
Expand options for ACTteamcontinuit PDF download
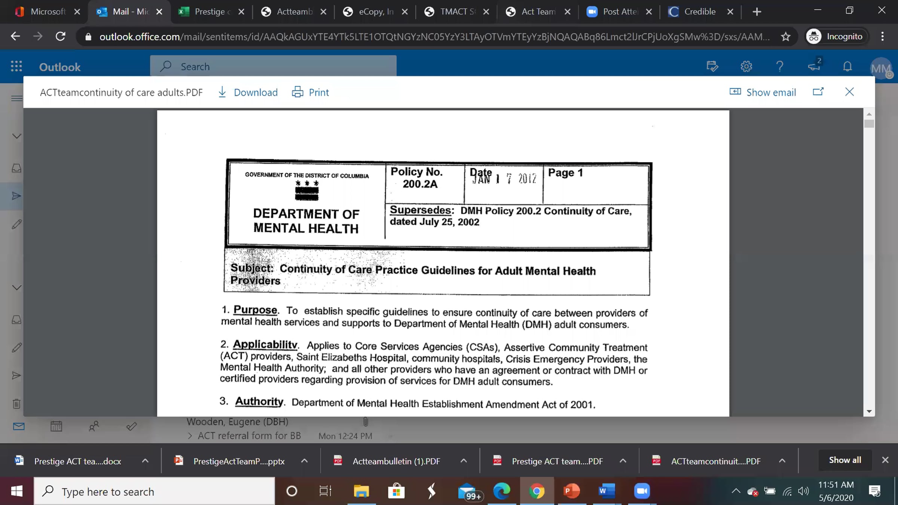pyautogui.click(x=782, y=461)
